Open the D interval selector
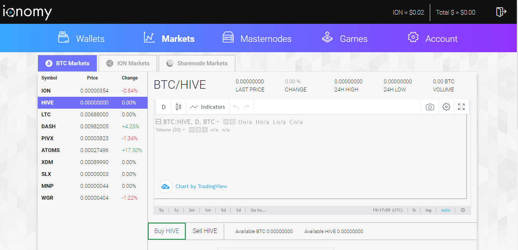Image resolution: width=518 pixels, height=250 pixels. point(164,107)
